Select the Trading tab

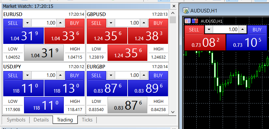tap(65, 120)
